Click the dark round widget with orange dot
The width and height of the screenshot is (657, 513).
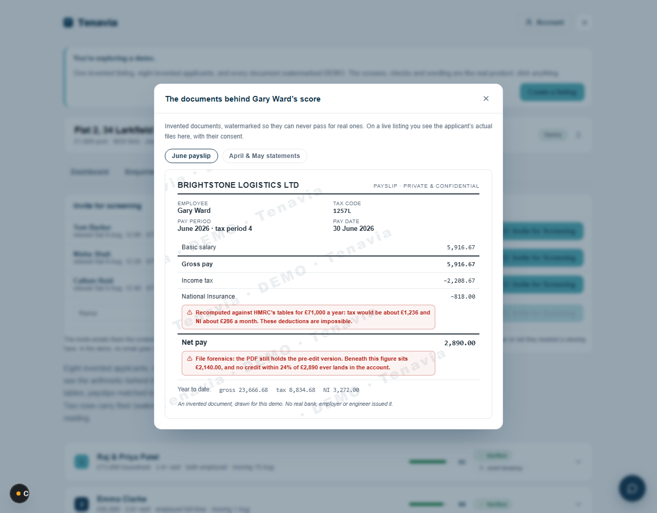(x=20, y=494)
